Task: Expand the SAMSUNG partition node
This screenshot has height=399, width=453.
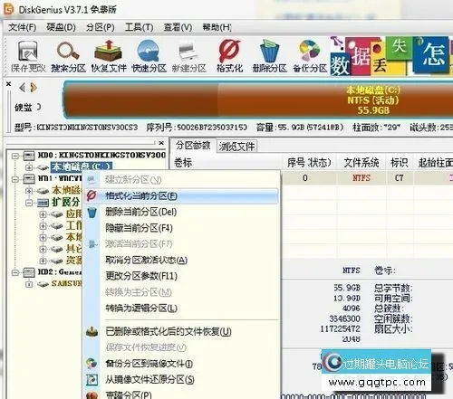Action: (29, 284)
